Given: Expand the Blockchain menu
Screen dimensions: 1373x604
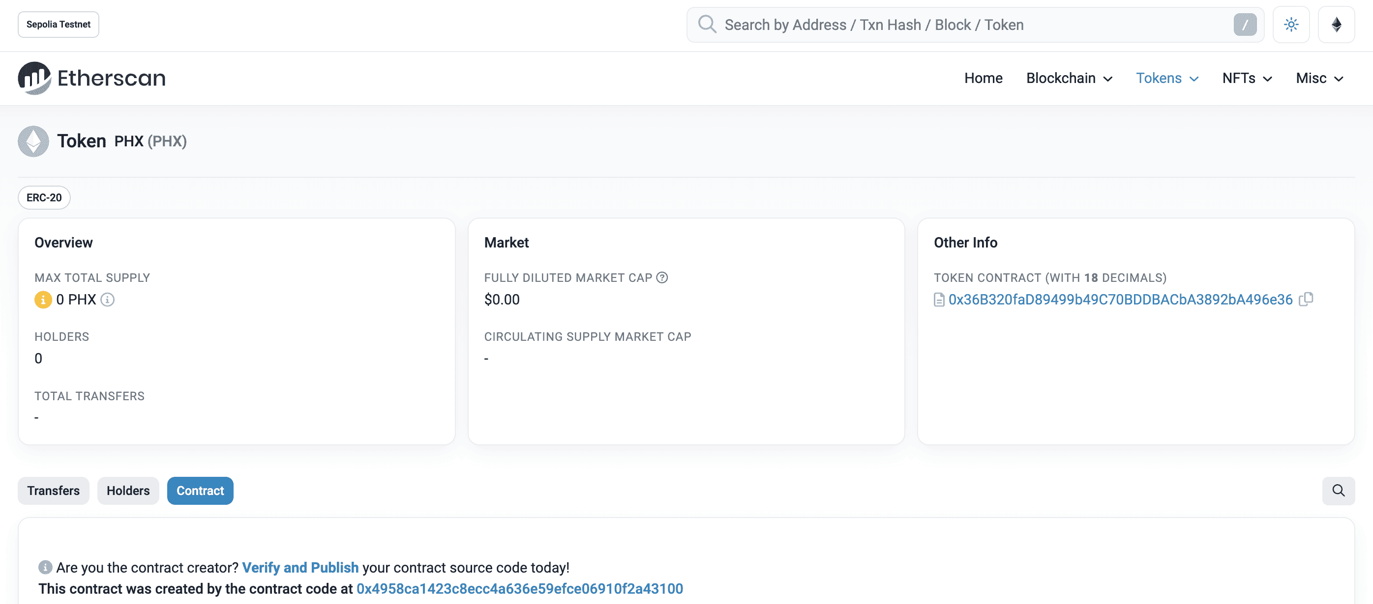Looking at the screenshot, I should [x=1069, y=78].
